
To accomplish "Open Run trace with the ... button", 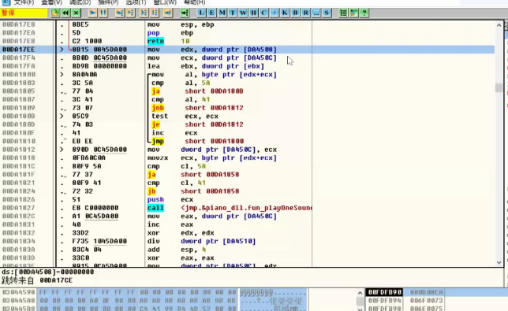I will [316, 13].
